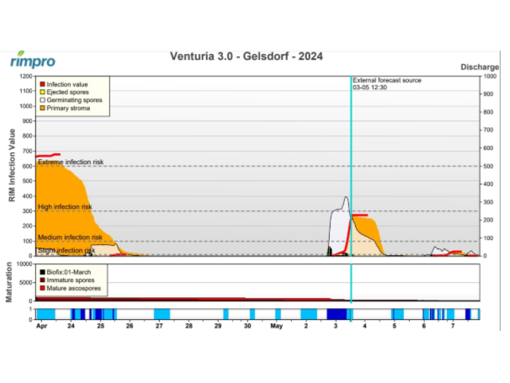Screen dimensions: 510x383
Task: Click the Apr date label on time axis
Action: click(x=41, y=326)
